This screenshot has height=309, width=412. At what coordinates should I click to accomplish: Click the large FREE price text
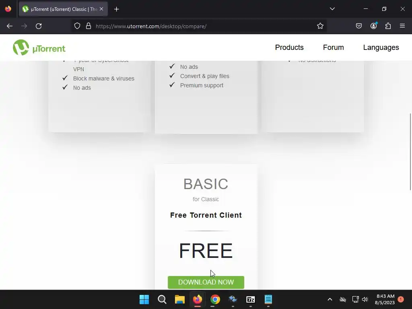tap(206, 251)
